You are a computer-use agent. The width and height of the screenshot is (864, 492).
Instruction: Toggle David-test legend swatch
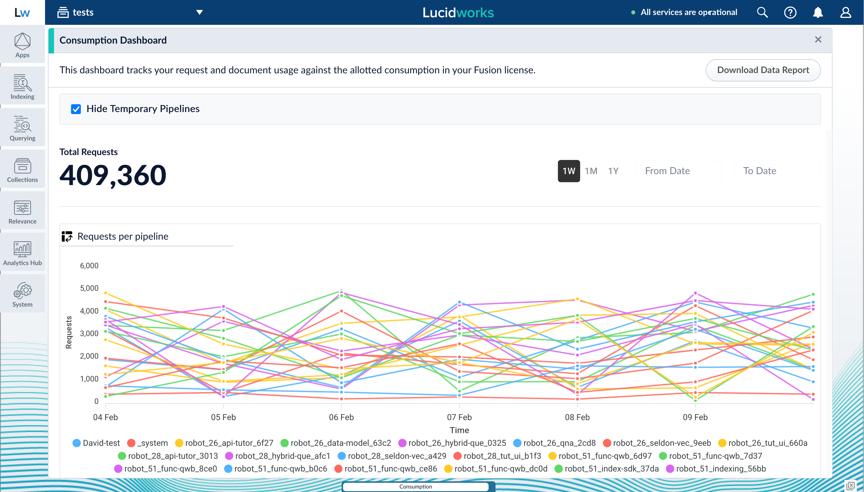click(77, 443)
